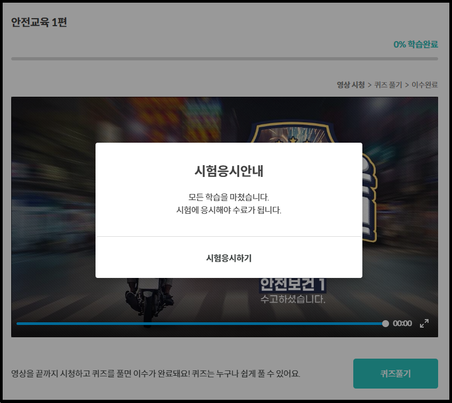Click the 시험응시하기 button in the dialog
This screenshot has height=403, width=452.
click(x=229, y=258)
